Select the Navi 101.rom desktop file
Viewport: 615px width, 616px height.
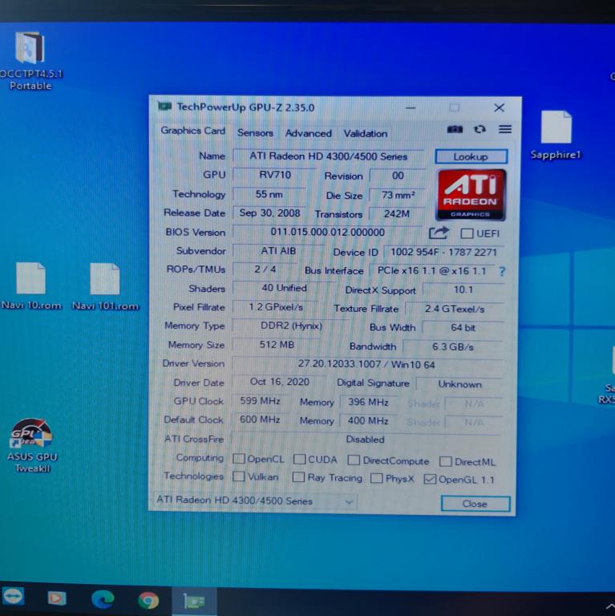coord(105,287)
